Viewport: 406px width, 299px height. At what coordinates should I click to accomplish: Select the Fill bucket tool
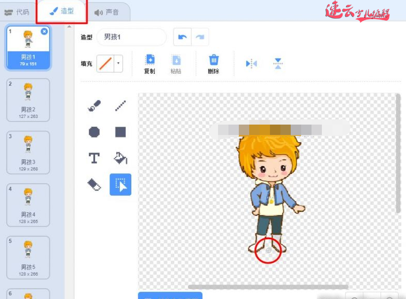120,158
